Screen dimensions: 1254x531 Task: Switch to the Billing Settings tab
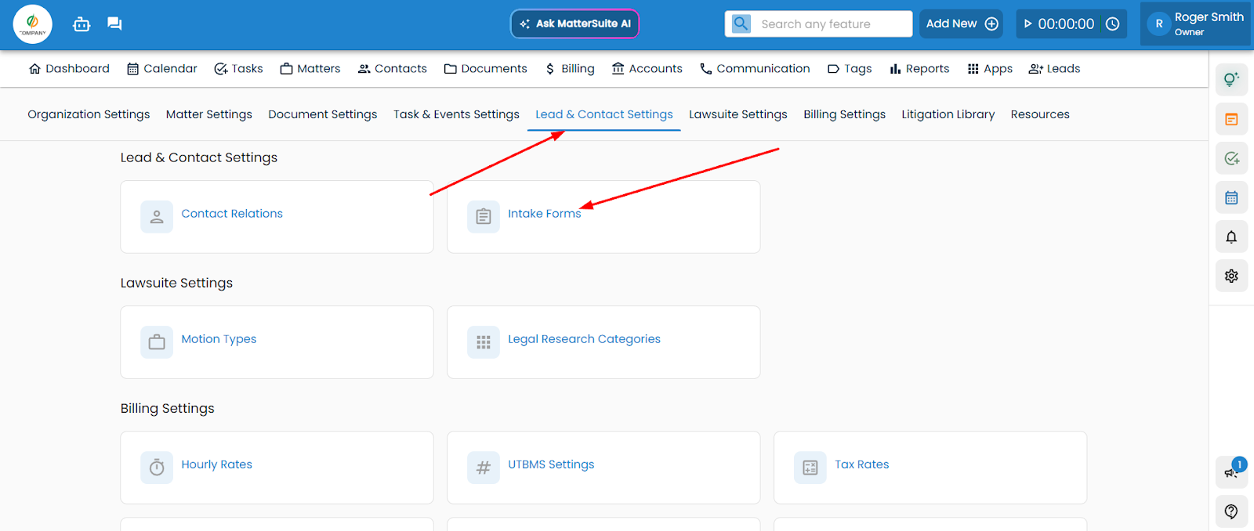(x=844, y=114)
